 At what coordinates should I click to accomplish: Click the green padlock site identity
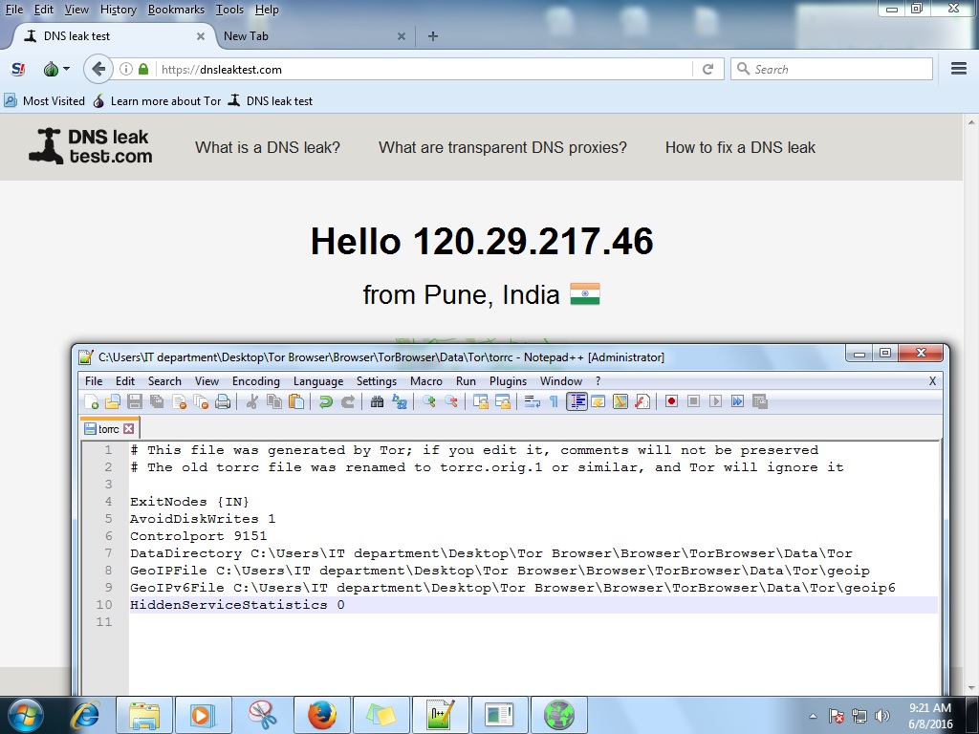coord(143,69)
